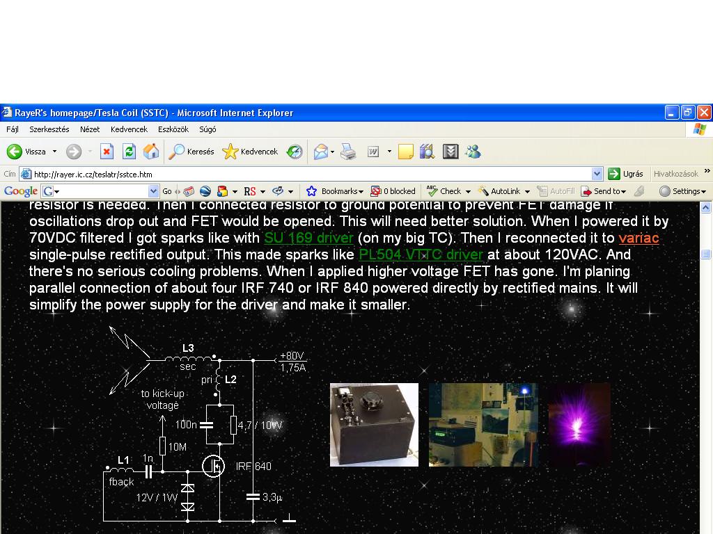
Task: Open the black driver box photo thumbnail
Action: pyautogui.click(x=374, y=425)
